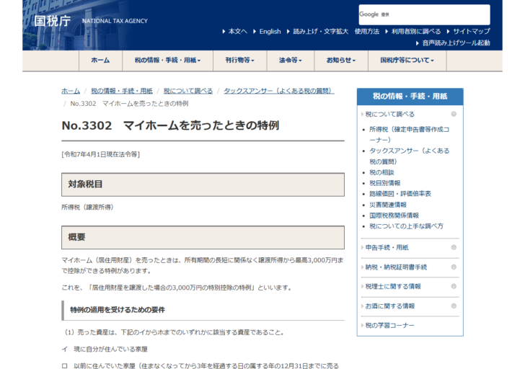Open 刊行物等 dropdown menu
The width and height of the screenshot is (525, 369).
(x=239, y=61)
